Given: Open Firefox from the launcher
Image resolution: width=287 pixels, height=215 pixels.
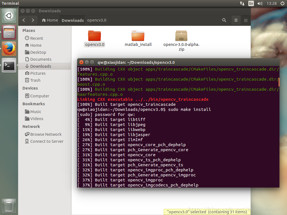Looking at the screenshot, I should point(9,49).
